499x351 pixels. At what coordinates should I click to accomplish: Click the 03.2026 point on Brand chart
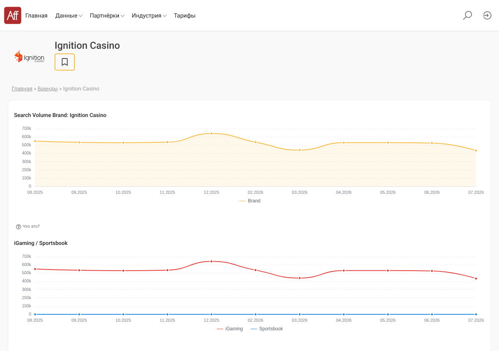(x=300, y=150)
